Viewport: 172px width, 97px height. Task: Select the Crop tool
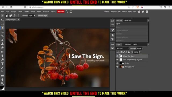pos(2,32)
